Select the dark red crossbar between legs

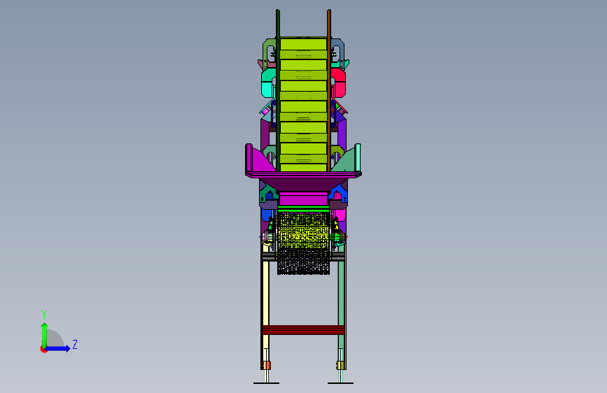(303, 330)
